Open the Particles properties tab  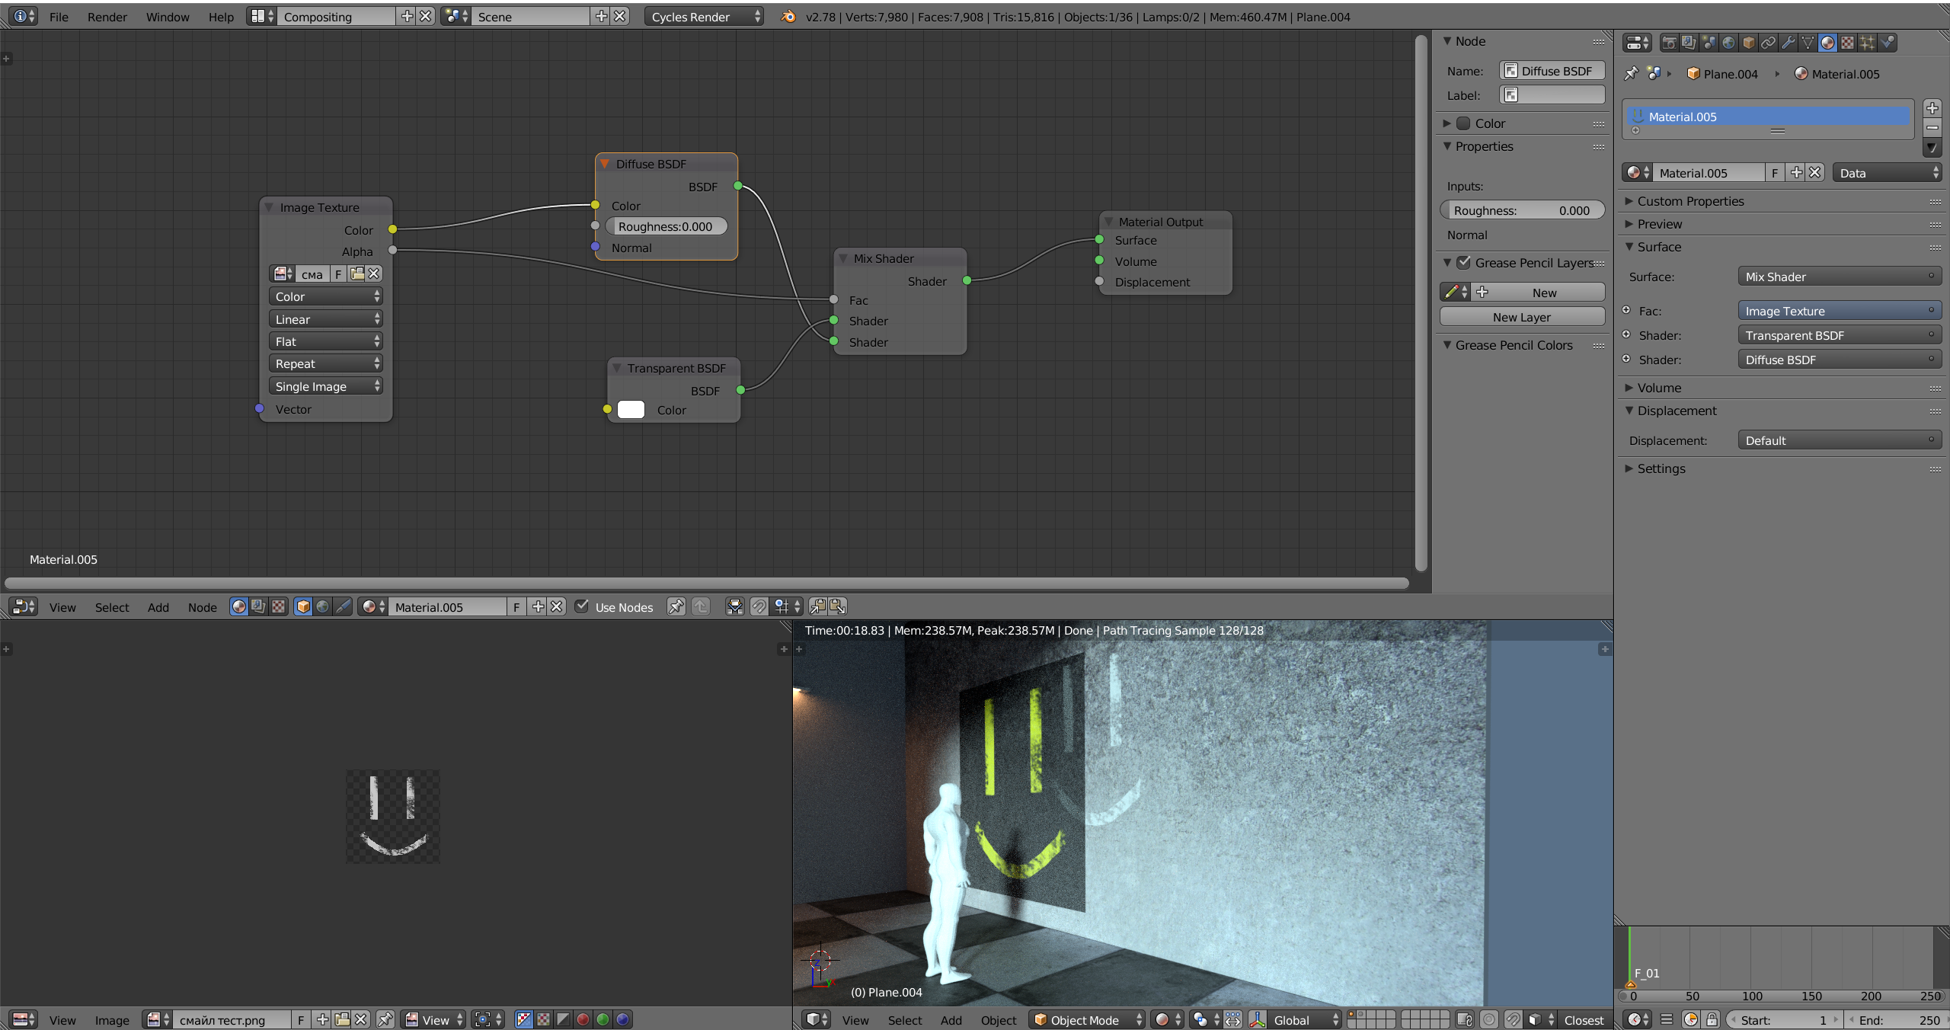click(1867, 43)
